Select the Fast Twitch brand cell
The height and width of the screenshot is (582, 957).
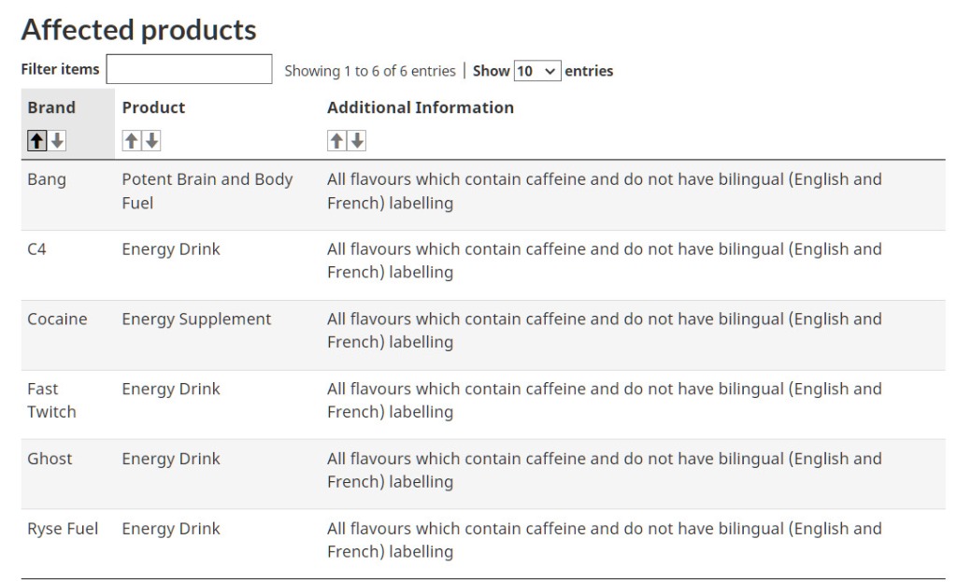[51, 401]
